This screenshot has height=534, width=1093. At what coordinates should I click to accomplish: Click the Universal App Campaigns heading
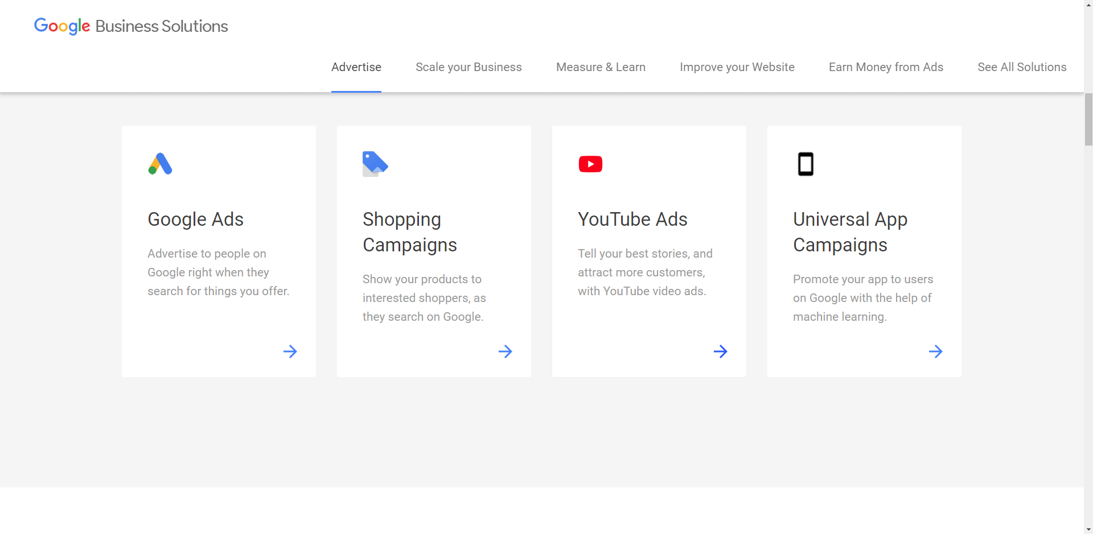point(850,232)
